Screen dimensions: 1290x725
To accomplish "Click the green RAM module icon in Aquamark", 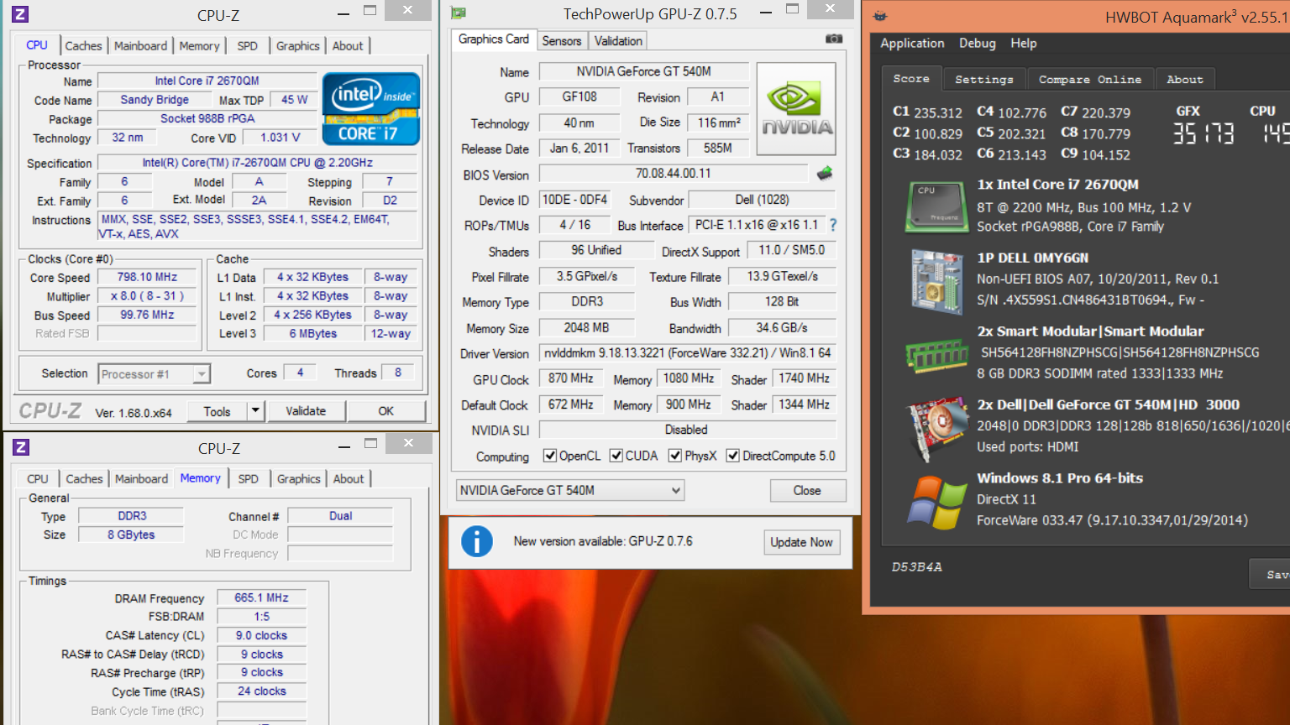I will point(937,355).
